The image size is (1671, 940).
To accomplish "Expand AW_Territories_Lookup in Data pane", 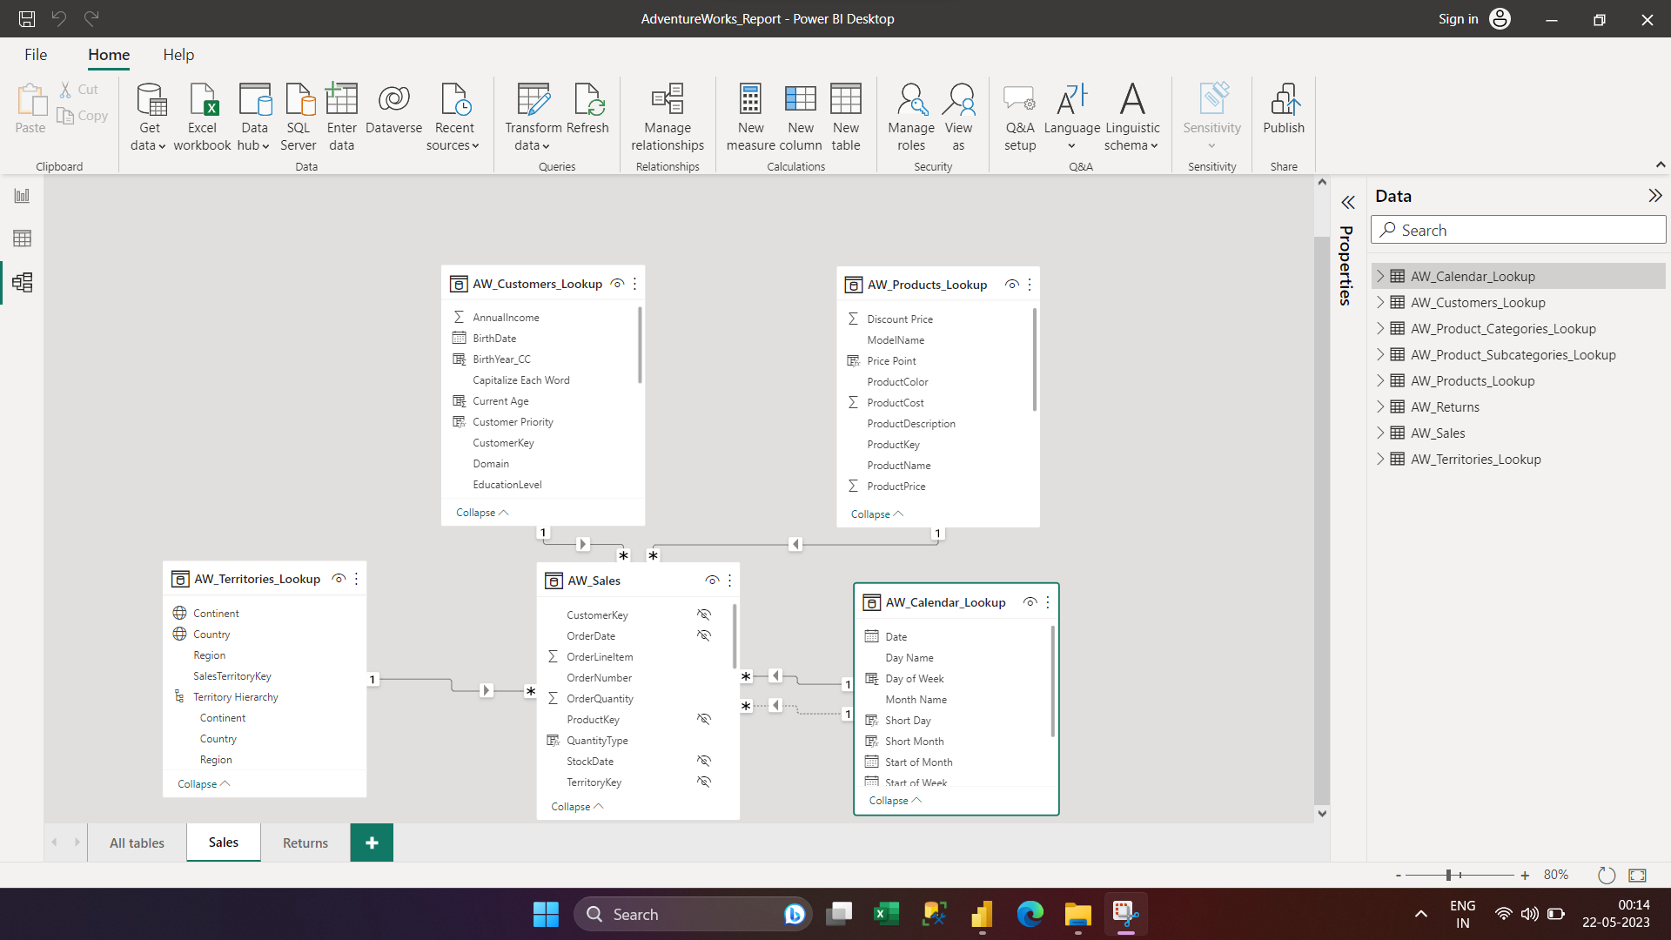I will (x=1380, y=459).
